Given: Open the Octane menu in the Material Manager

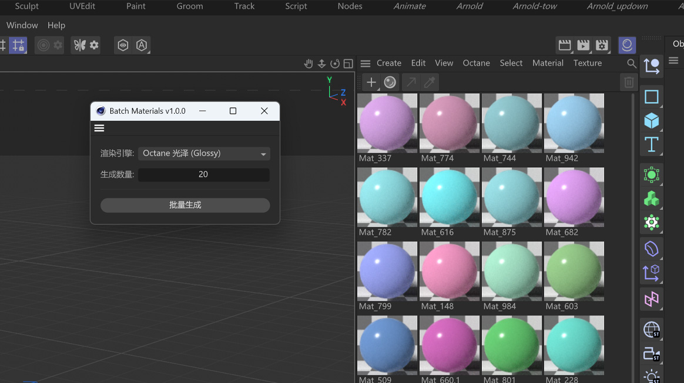Looking at the screenshot, I should pyautogui.click(x=475, y=63).
